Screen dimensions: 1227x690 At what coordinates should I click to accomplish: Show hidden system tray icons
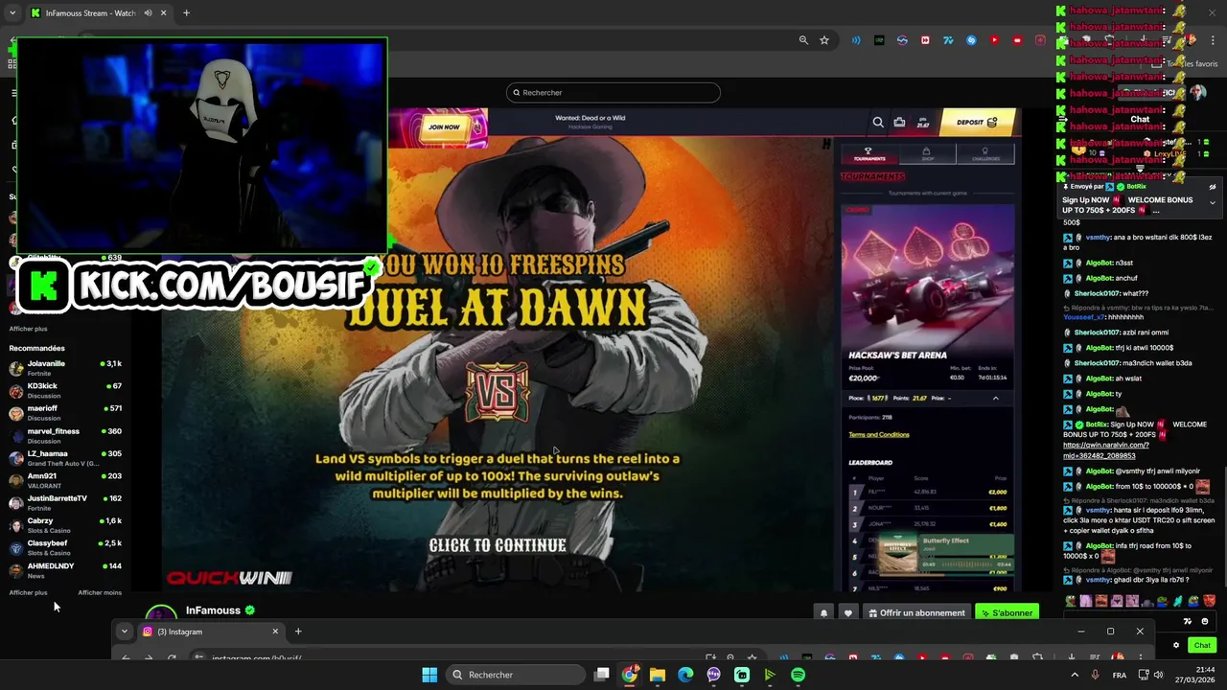click(1074, 675)
